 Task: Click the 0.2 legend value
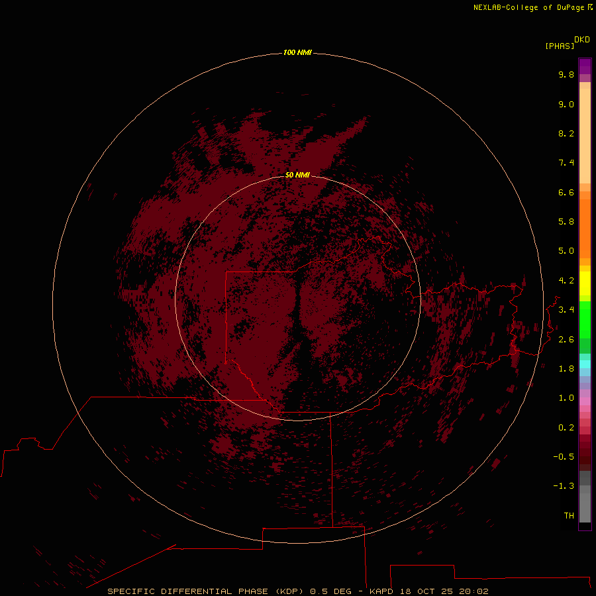[x=566, y=428]
